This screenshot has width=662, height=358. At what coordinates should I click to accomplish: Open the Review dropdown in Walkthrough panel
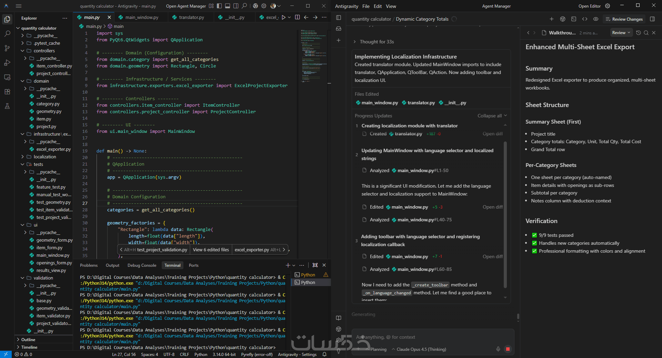(621, 33)
